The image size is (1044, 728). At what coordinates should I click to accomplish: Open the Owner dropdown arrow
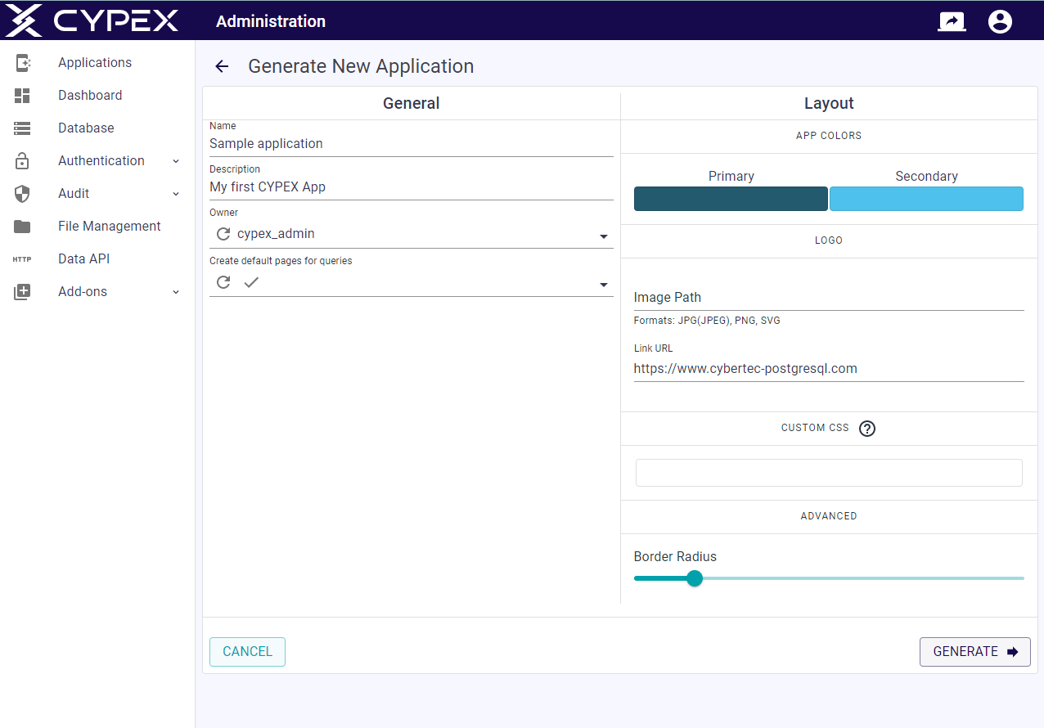tap(604, 236)
